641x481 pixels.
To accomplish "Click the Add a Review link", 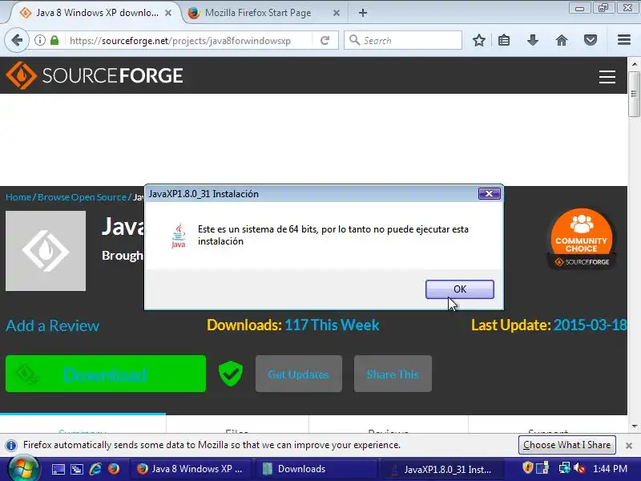I will pos(52,325).
